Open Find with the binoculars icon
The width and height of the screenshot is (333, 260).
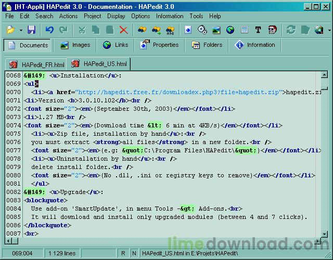pos(142,30)
